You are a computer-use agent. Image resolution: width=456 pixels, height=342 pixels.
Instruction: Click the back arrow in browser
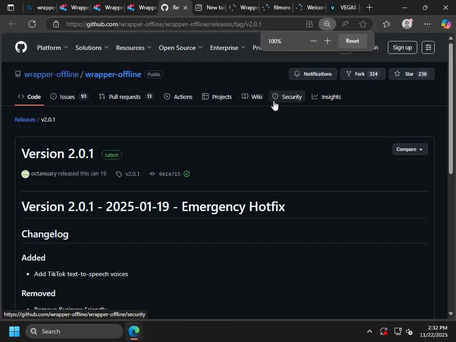pyautogui.click(x=12, y=24)
